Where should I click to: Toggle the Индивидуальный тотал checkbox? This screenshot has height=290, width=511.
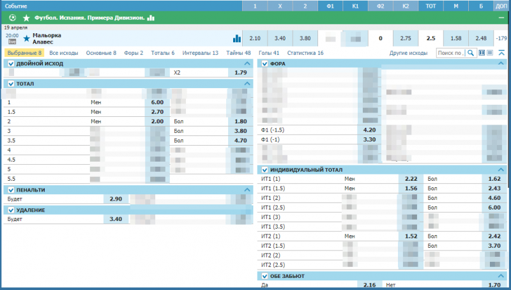[x=265, y=170]
